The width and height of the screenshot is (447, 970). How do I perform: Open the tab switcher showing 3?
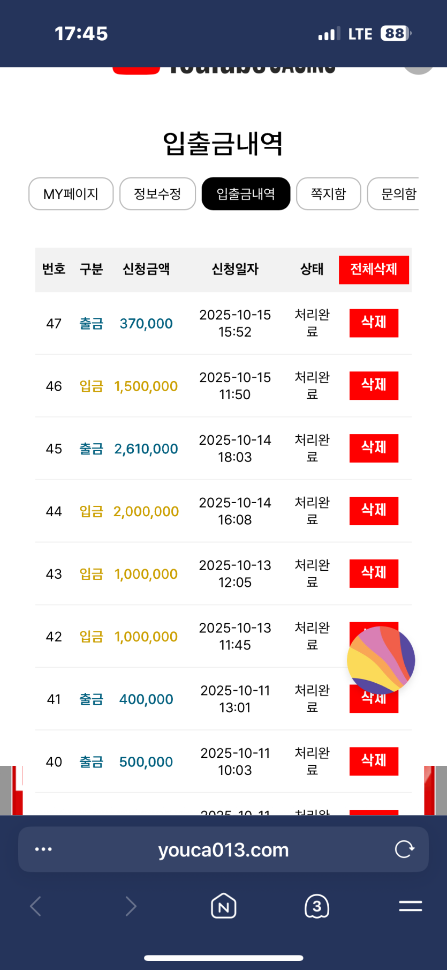tap(317, 906)
